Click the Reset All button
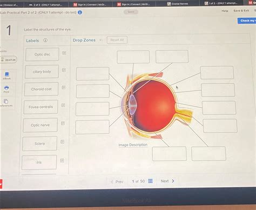Viewport: 256px width, 210px height. [x=117, y=40]
